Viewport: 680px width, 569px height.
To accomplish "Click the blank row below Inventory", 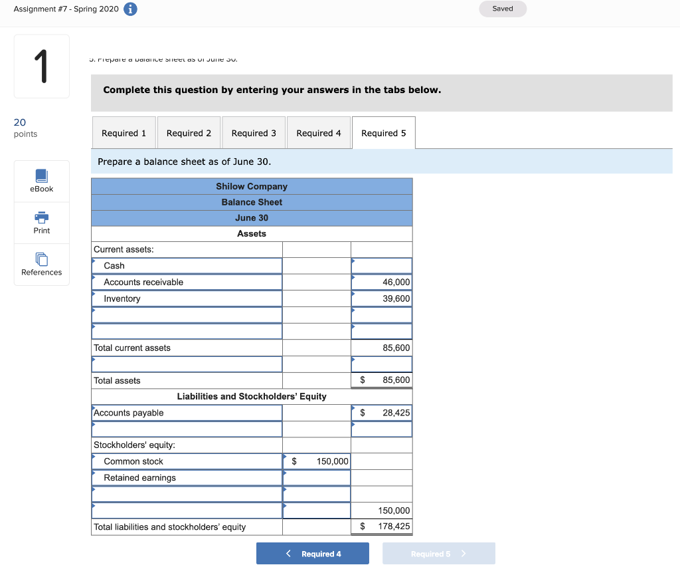I will tap(186, 314).
